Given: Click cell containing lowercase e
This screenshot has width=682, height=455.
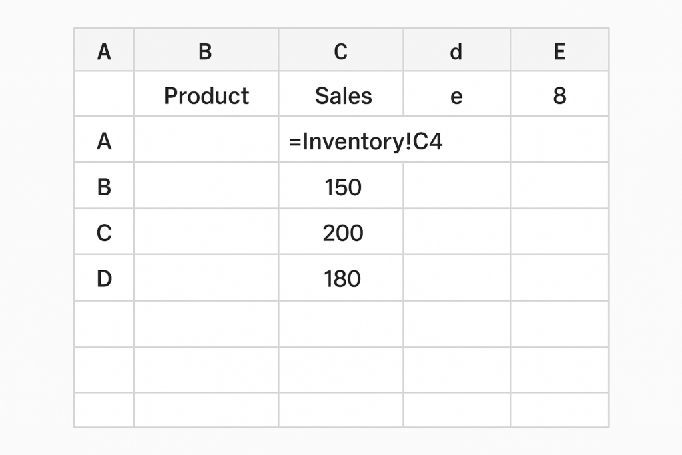Looking at the screenshot, I should [x=457, y=94].
